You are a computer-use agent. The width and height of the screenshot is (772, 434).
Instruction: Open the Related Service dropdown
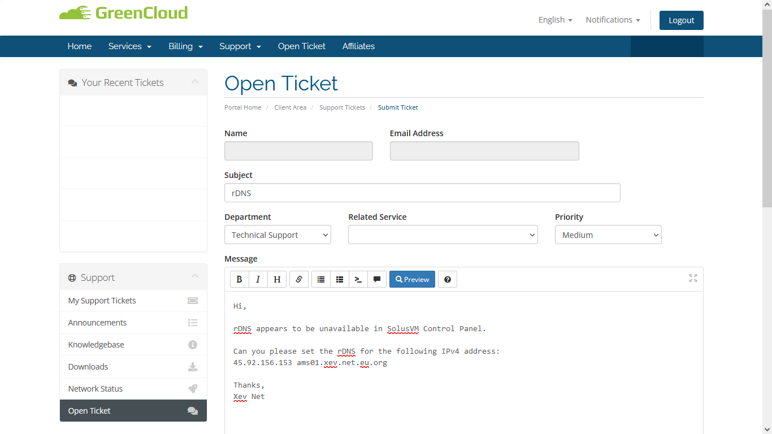pyautogui.click(x=443, y=235)
